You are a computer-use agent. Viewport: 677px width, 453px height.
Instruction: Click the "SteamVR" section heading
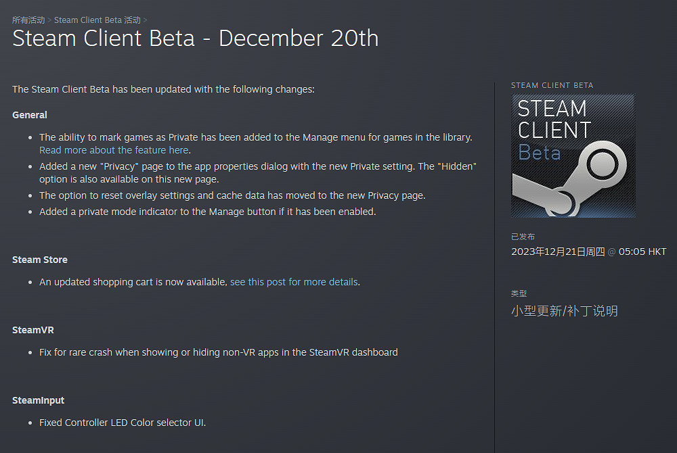[x=33, y=330]
